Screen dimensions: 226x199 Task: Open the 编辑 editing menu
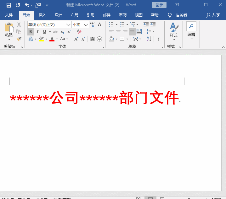(191, 31)
